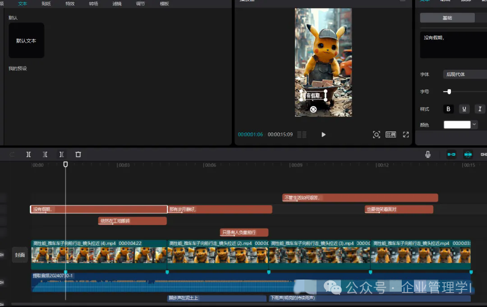Click the cyan marker after clip (3)

click(371, 272)
